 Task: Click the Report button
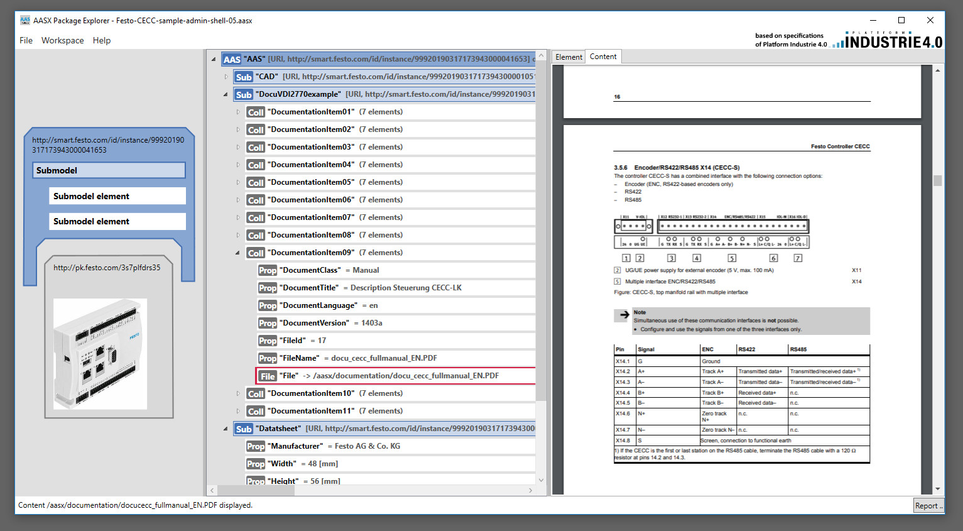tap(928, 505)
